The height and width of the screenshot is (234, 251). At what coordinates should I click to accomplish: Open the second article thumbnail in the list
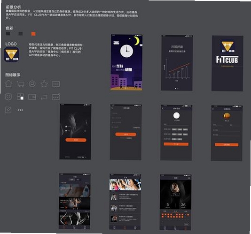click(x=114, y=208)
